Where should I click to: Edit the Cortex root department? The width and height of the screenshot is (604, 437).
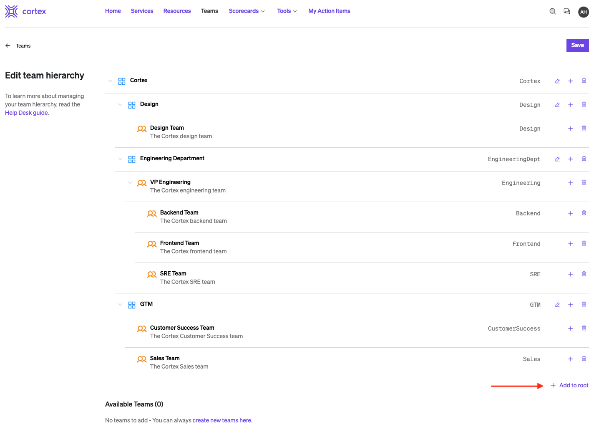point(557,81)
